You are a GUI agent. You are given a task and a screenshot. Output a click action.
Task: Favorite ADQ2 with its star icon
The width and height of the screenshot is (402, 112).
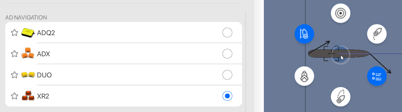[14, 33]
